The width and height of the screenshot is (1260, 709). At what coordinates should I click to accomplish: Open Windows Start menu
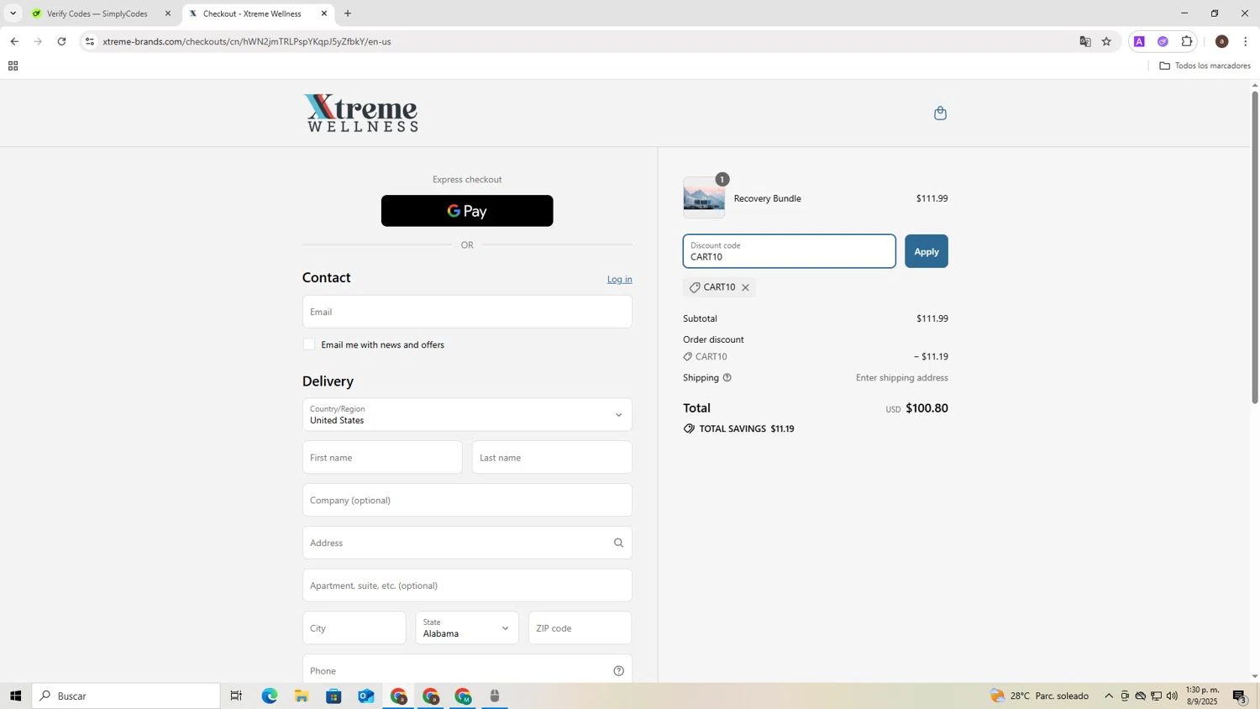[x=15, y=696]
